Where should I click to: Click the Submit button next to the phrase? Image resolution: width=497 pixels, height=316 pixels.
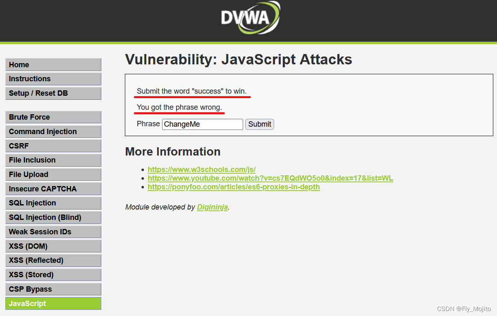point(259,124)
